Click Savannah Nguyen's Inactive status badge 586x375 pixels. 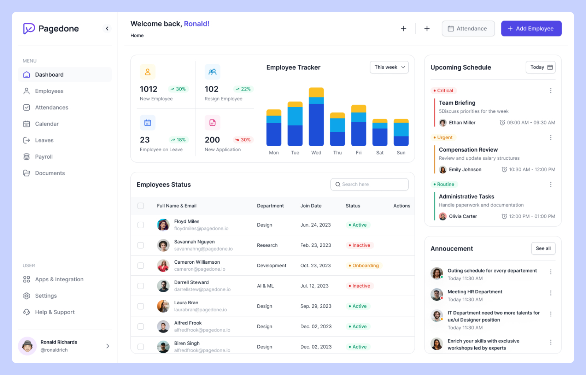pyautogui.click(x=359, y=245)
